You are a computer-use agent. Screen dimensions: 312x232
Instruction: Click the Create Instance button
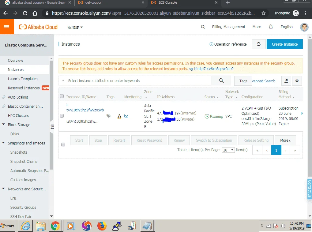pyautogui.click(x=284, y=44)
